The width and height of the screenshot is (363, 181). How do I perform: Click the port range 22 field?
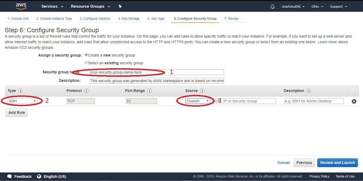[x=141, y=101]
